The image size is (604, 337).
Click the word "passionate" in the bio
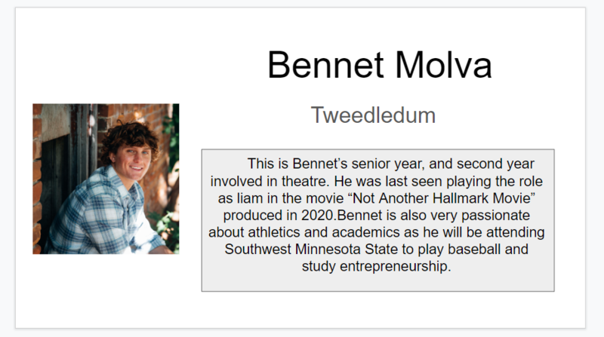495,216
